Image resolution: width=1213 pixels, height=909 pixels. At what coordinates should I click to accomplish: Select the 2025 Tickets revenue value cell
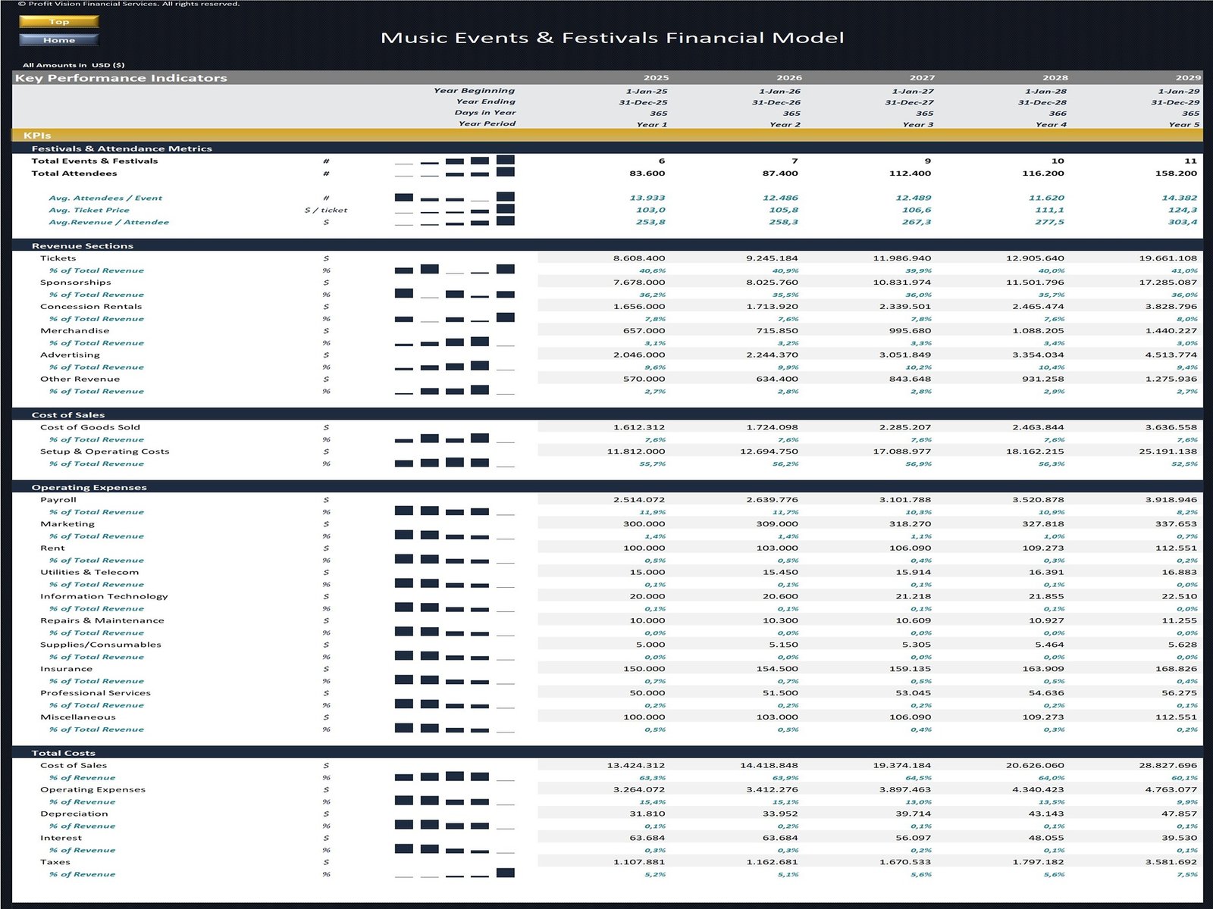coord(639,258)
